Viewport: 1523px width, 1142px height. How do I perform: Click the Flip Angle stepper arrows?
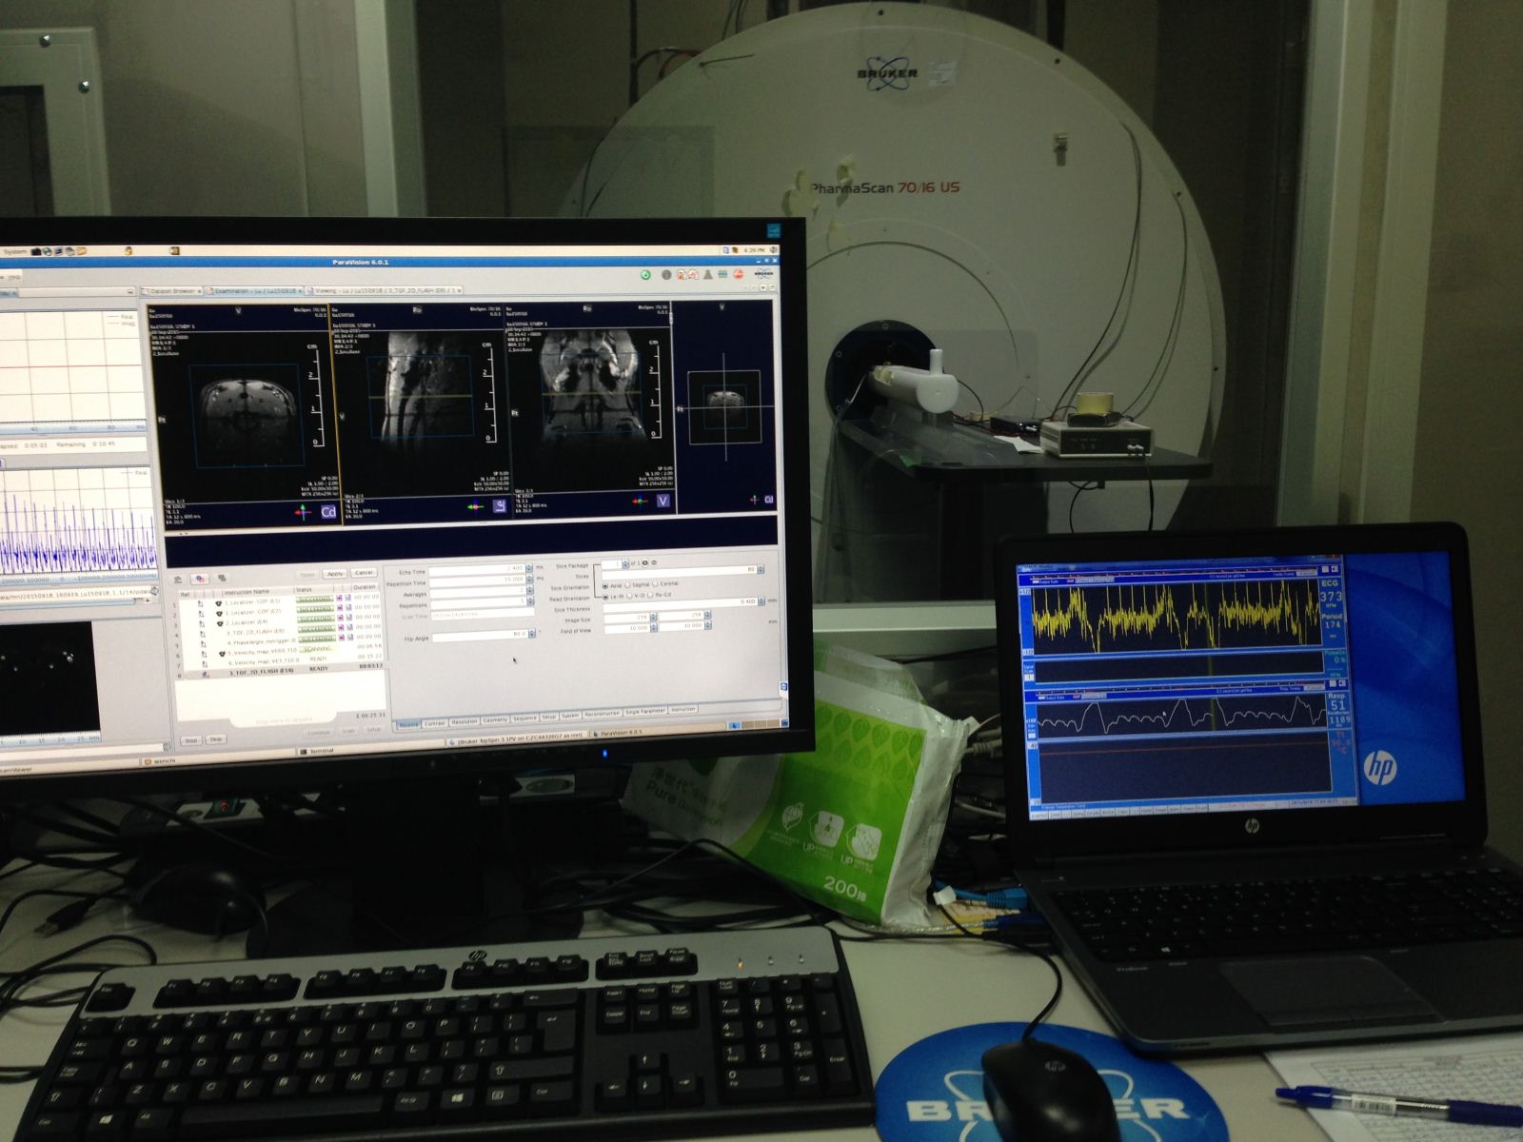pyautogui.click(x=532, y=634)
